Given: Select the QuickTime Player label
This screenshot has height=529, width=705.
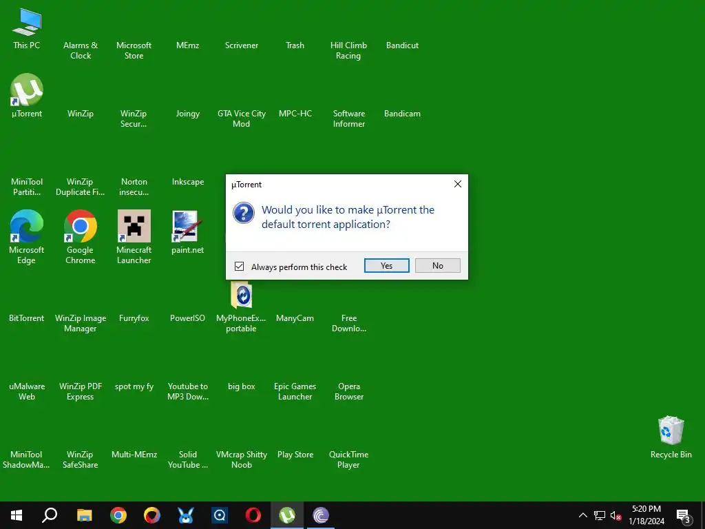Looking at the screenshot, I should coord(348,459).
